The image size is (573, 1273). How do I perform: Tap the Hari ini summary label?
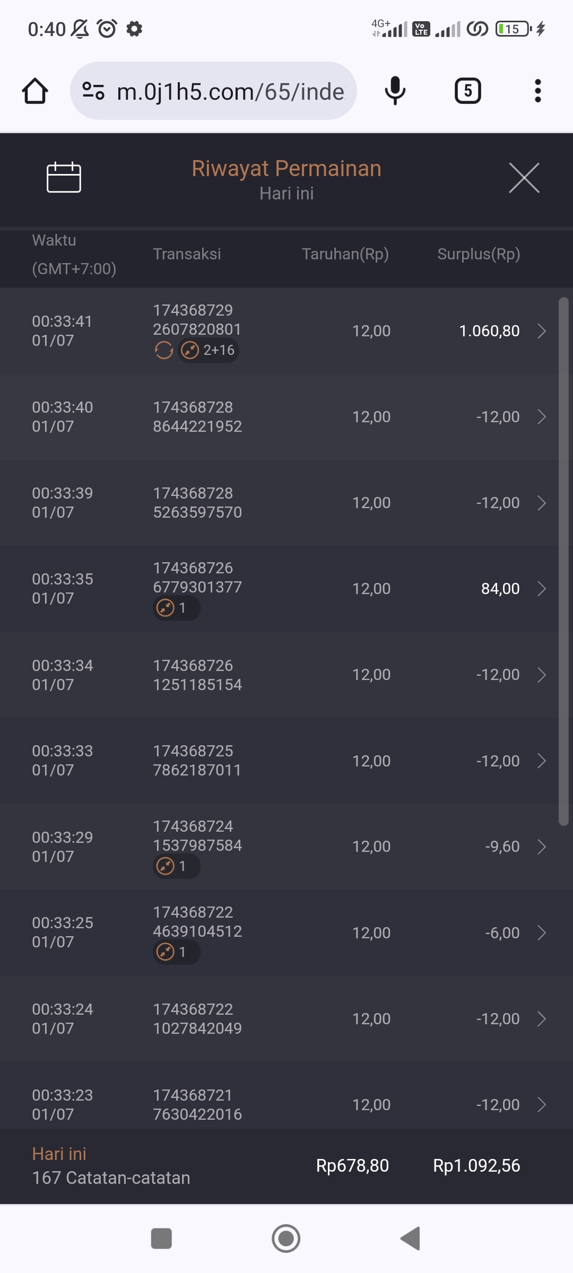(x=59, y=1154)
